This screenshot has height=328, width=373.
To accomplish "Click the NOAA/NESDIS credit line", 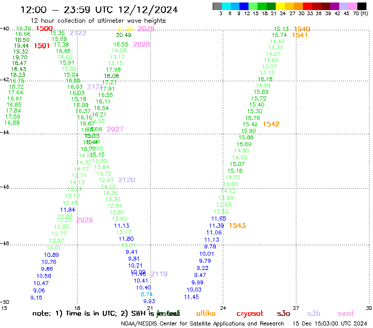I will tap(203, 323).
